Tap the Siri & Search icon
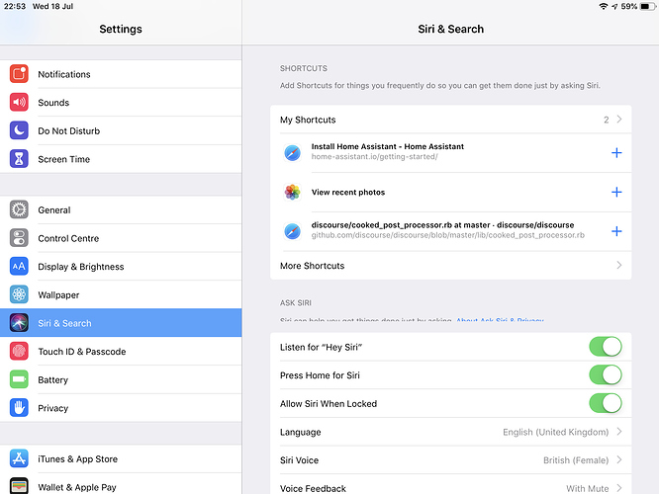Viewport: 659px width, 494px height. 19,323
